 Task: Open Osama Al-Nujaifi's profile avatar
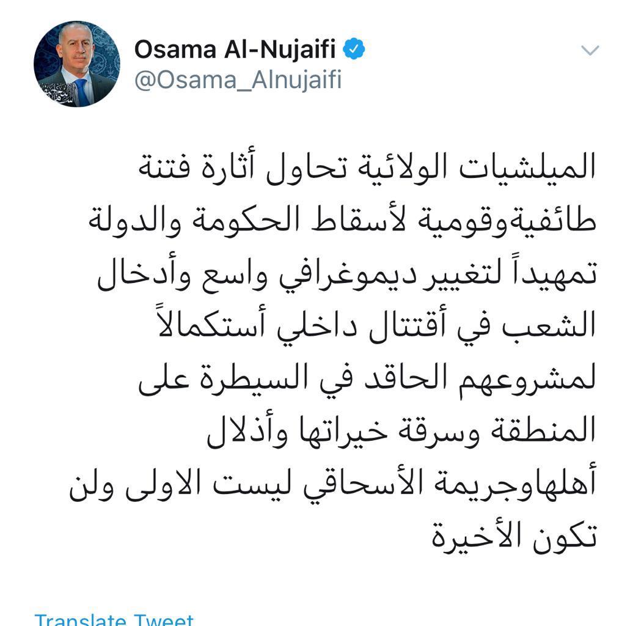77,64
